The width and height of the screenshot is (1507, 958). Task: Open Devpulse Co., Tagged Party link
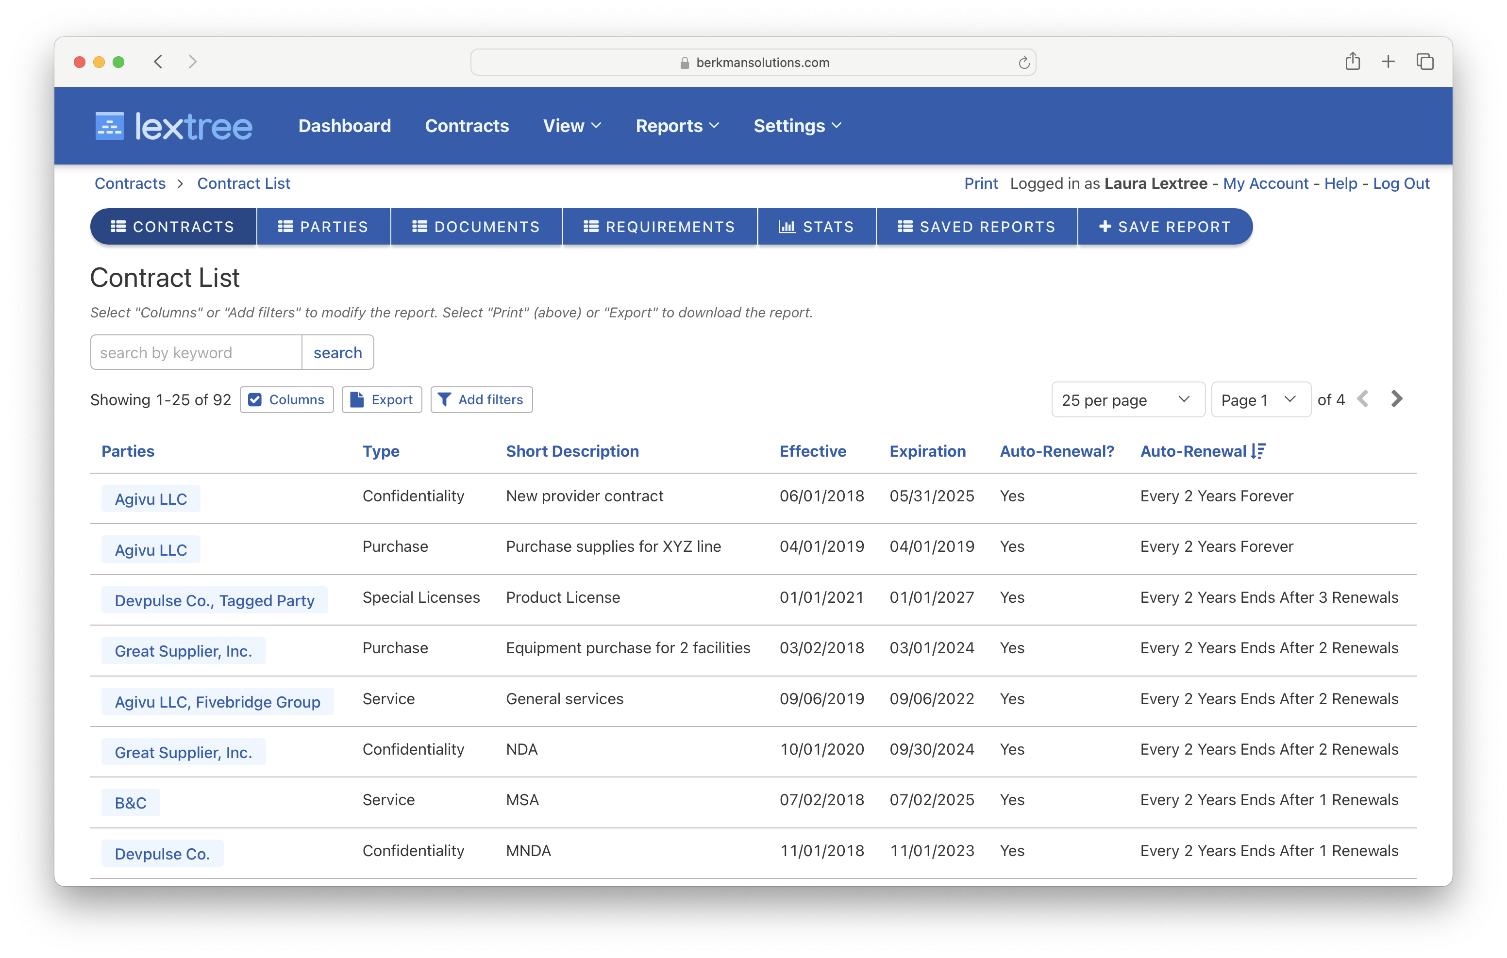tap(215, 600)
